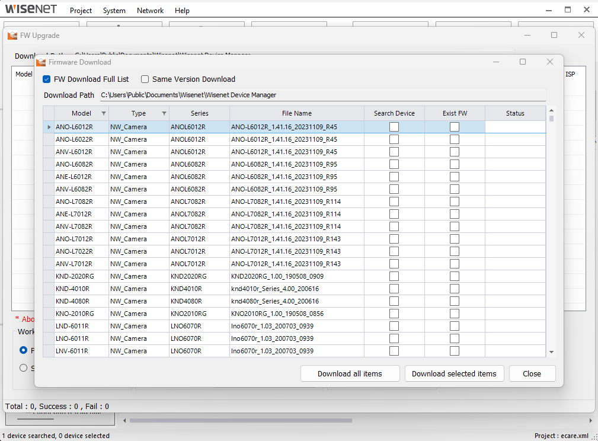Minimize the Firmware Download dialog

pyautogui.click(x=496, y=62)
